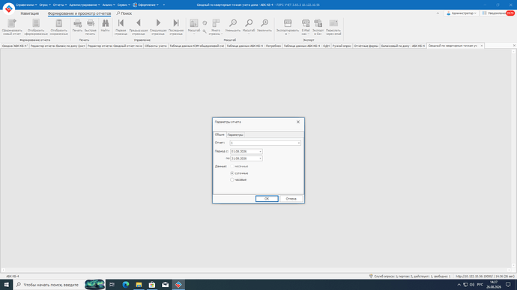Open Mail app from taskbar
This screenshot has height=290, width=517.
click(165, 285)
